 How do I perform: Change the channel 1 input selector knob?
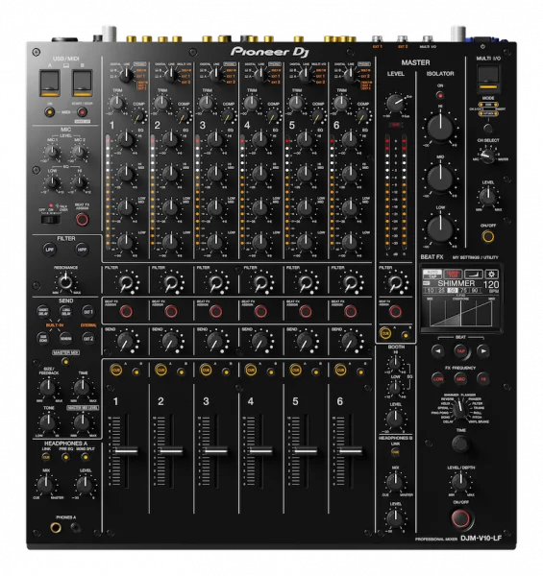coord(126,75)
